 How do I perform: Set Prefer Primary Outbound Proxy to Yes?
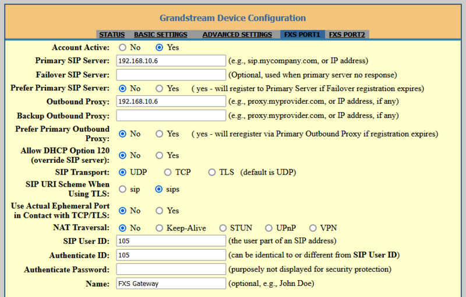159,134
